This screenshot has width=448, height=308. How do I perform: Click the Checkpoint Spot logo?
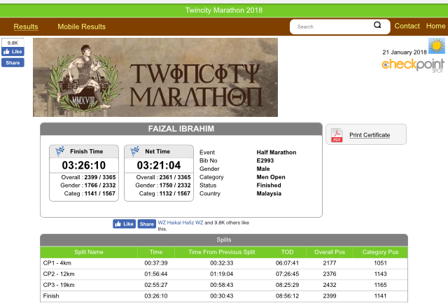point(413,65)
